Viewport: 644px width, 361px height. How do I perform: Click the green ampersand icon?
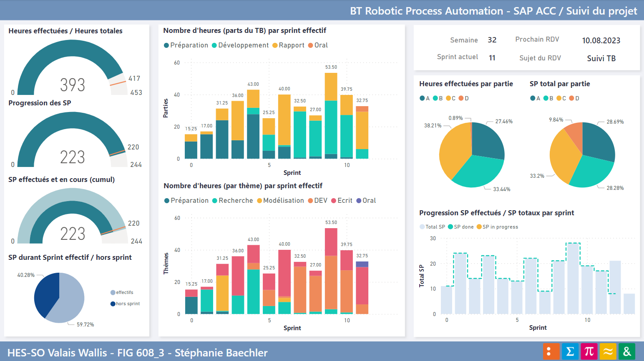pos(627,351)
